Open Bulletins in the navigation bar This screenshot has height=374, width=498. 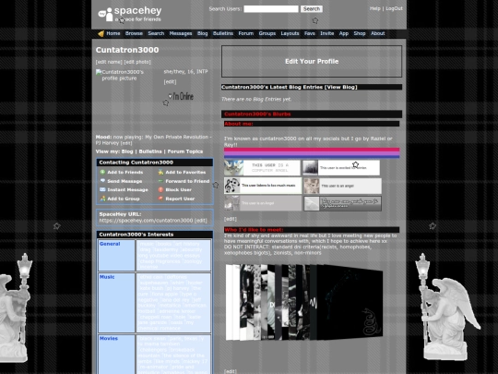(x=223, y=33)
